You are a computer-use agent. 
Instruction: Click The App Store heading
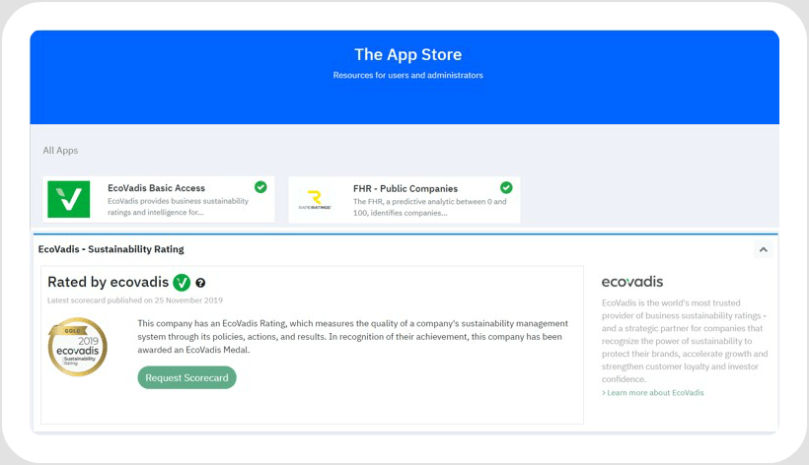pyautogui.click(x=408, y=54)
